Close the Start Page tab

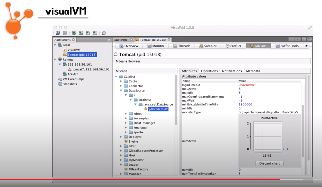pos(131,40)
